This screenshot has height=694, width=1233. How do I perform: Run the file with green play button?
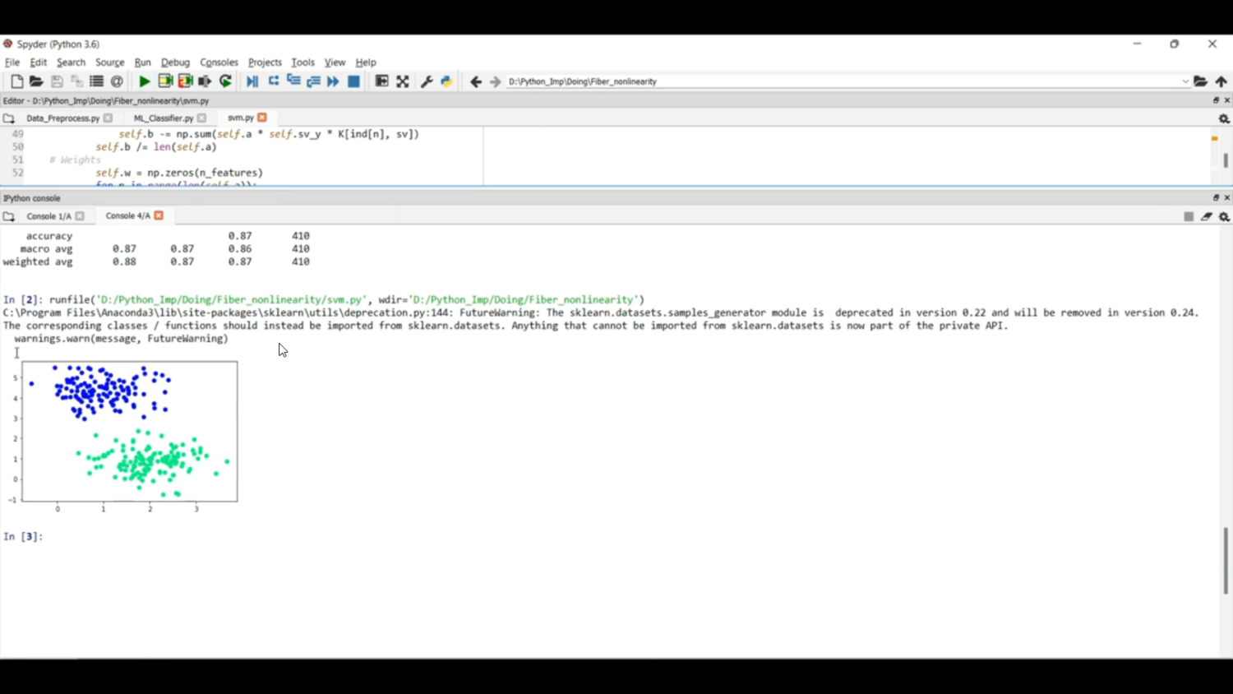pos(144,81)
